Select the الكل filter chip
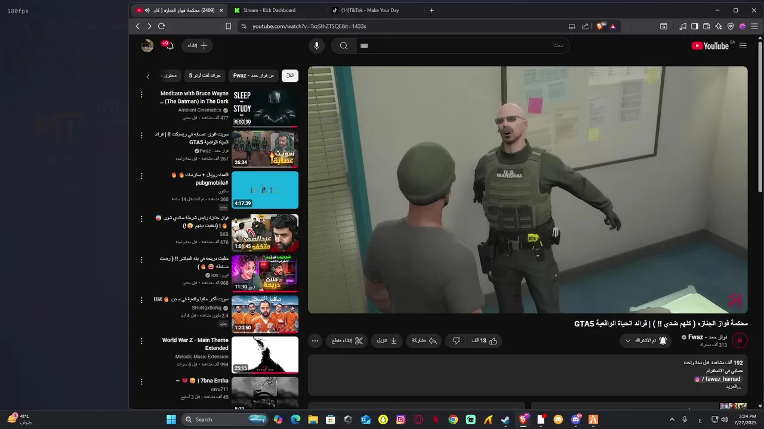 click(x=289, y=76)
